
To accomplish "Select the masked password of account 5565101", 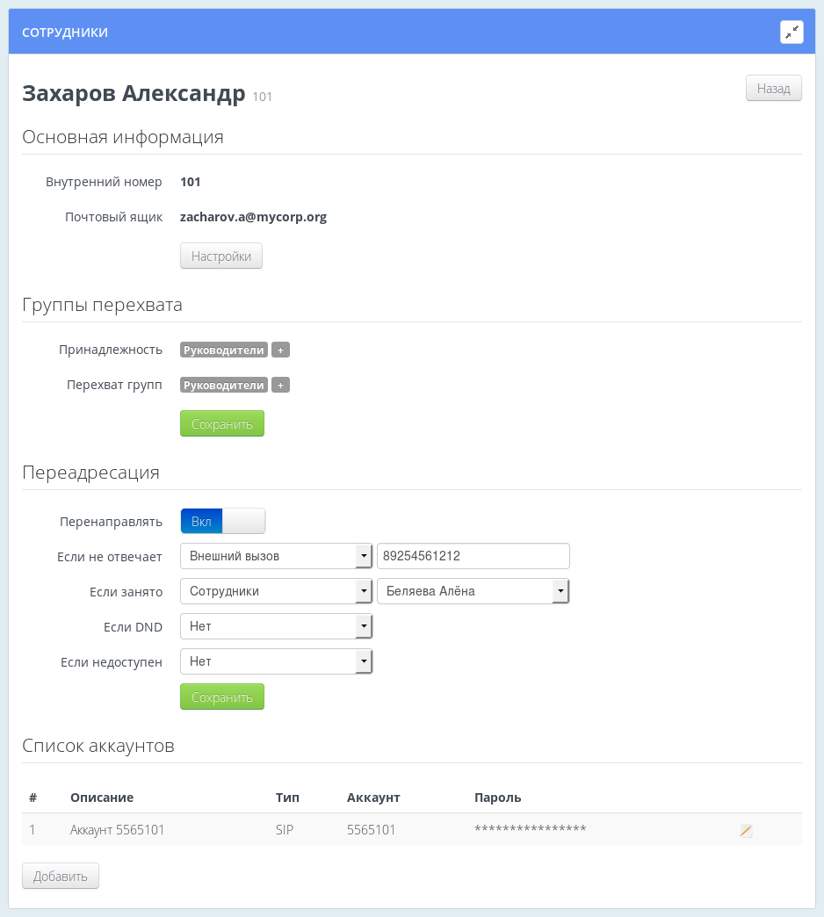I will pos(530,828).
